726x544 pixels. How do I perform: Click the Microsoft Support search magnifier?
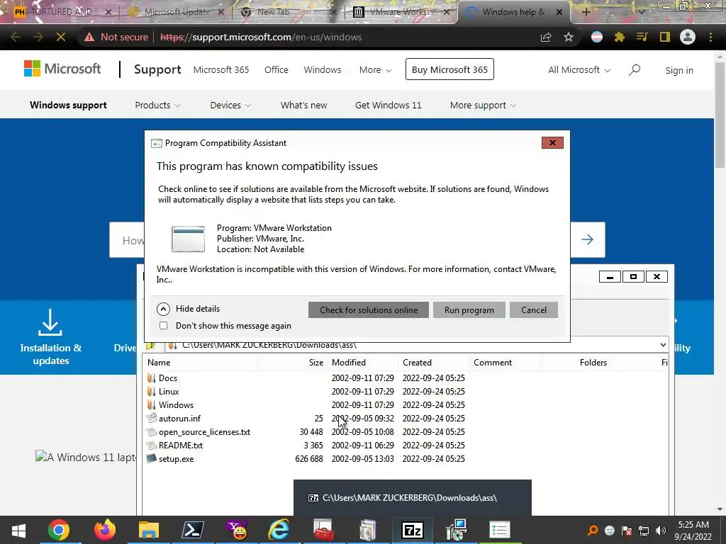tap(635, 70)
